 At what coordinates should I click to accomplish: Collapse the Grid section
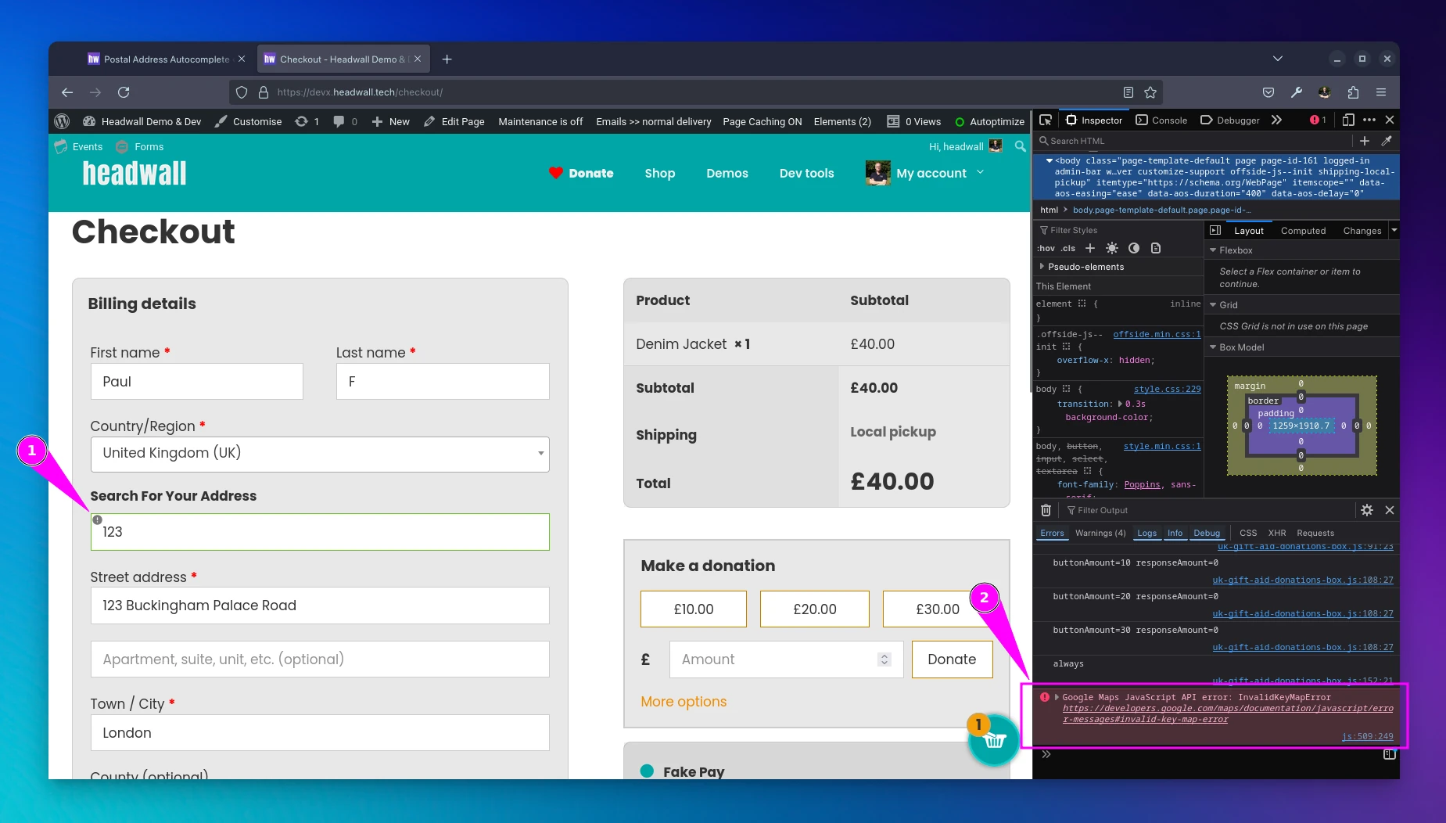click(x=1213, y=305)
